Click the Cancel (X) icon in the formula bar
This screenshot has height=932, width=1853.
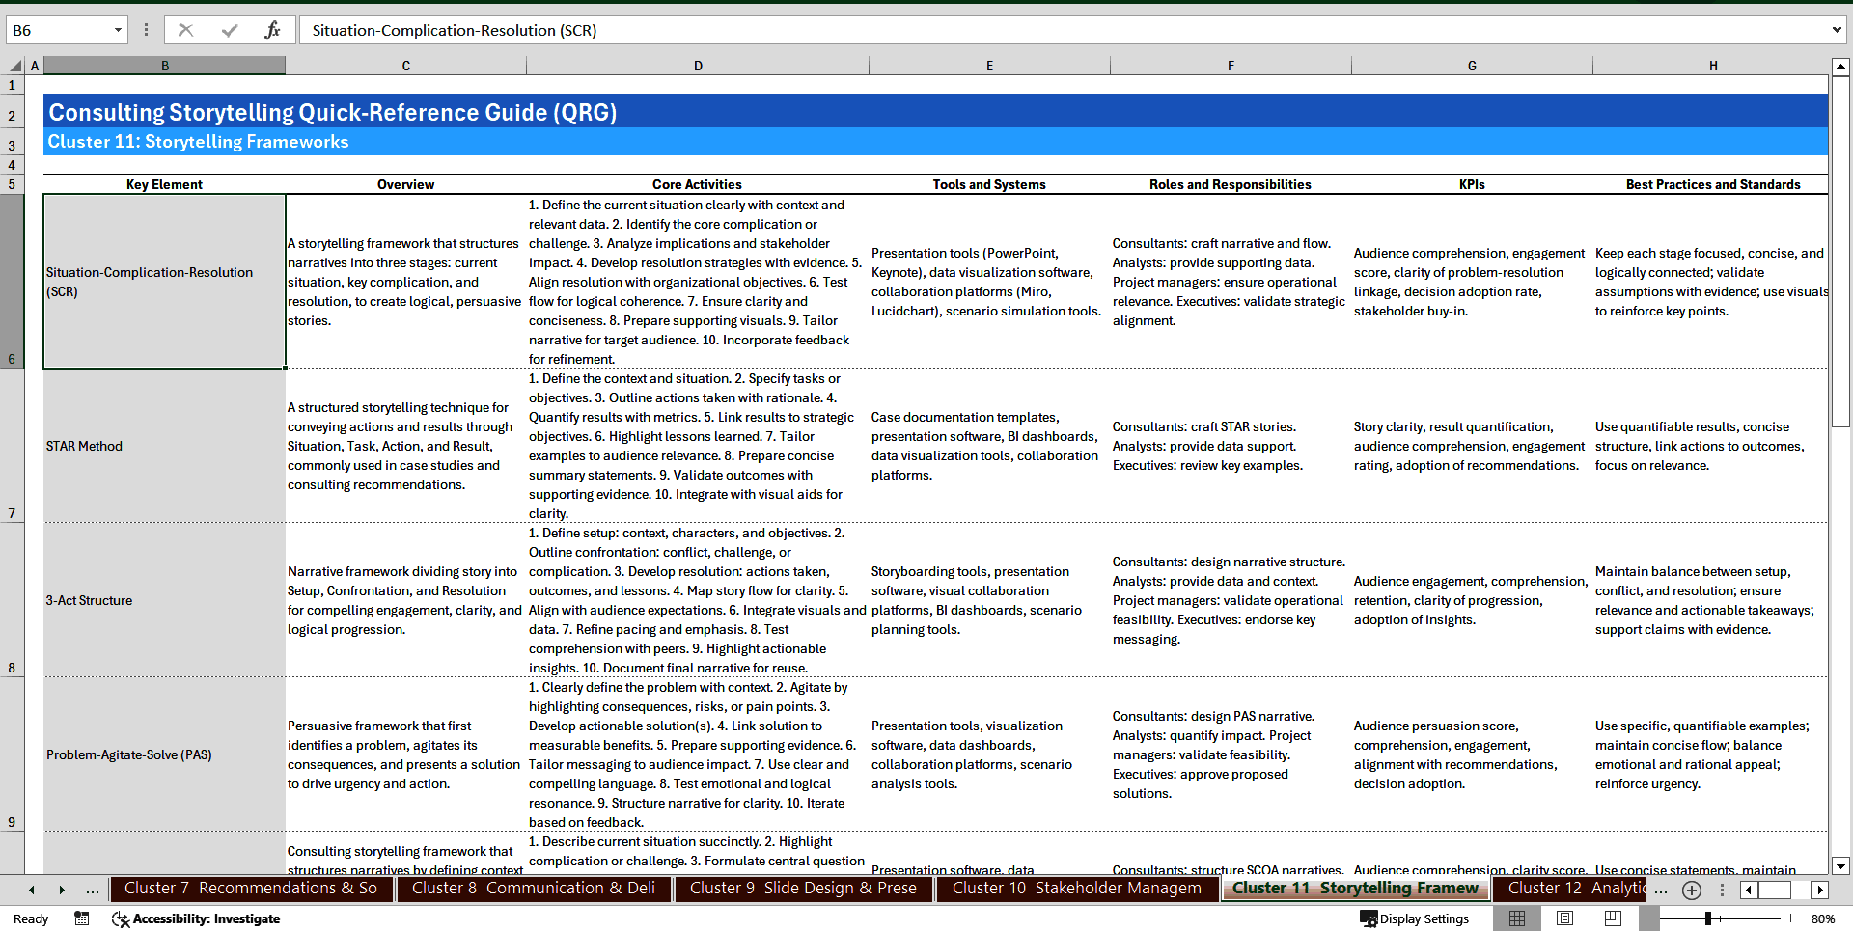pos(186,30)
